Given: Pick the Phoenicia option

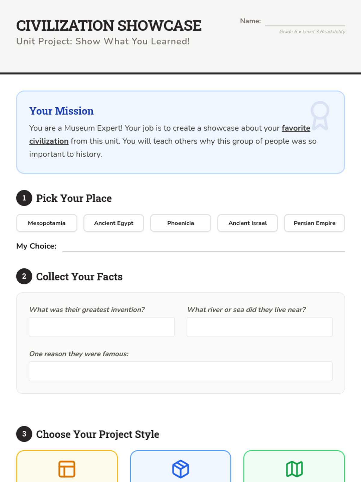Looking at the screenshot, I should click(x=180, y=223).
